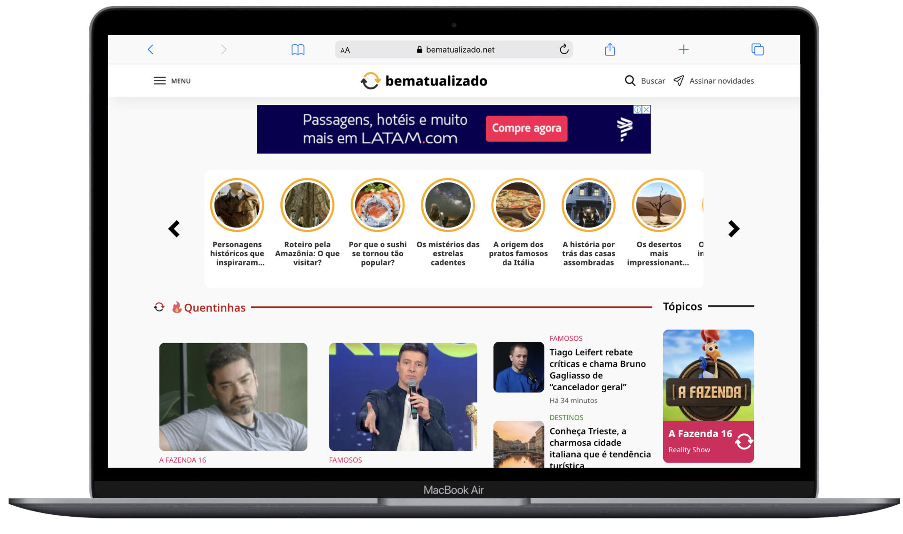The image size is (903, 534).
Task: Click Assinar novidades link
Action: pos(721,81)
